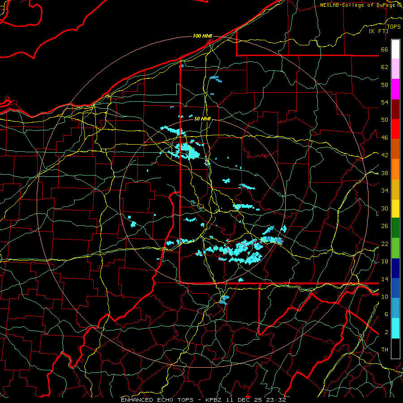Click the legend value '2'
The height and width of the screenshot is (403, 403).
point(386,332)
